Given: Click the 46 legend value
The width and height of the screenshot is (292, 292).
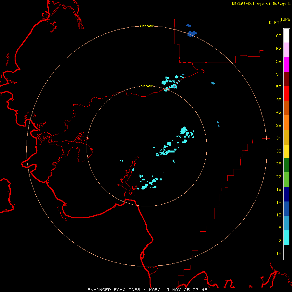Looking at the screenshot, I should pyautogui.click(x=279, y=100).
